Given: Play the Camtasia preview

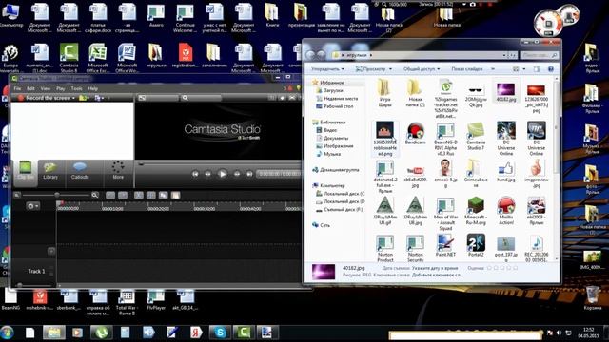Looking at the screenshot, I should 222,174.
